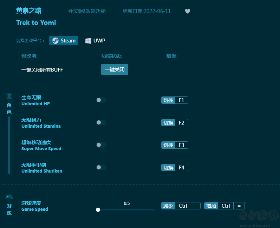Viewport: 280px width, 228px height.
Task: Click the heart favorite icon
Action: pyautogui.click(x=188, y=11)
